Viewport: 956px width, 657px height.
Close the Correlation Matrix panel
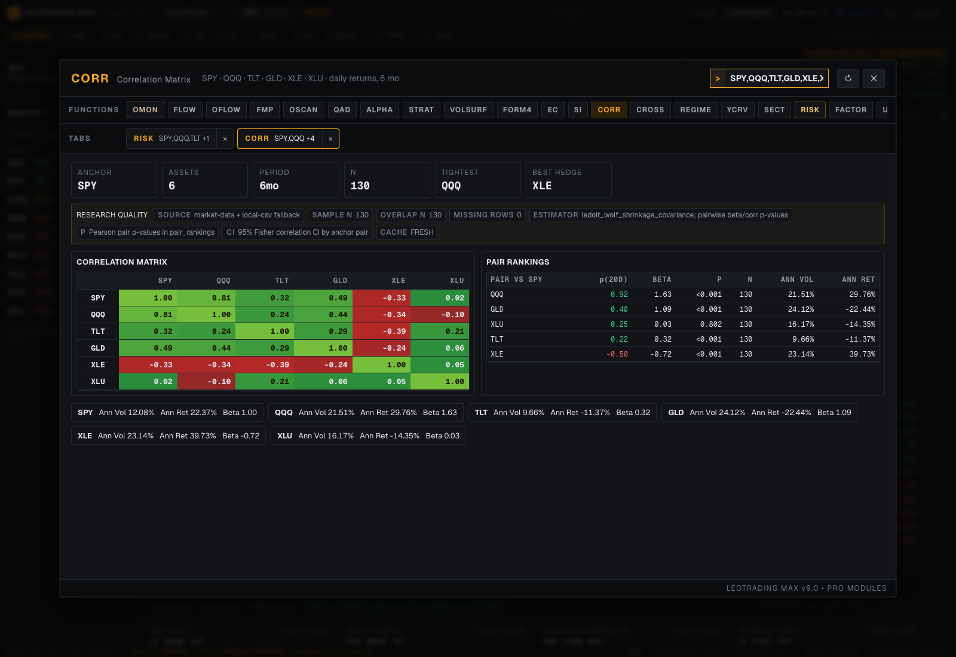[874, 78]
